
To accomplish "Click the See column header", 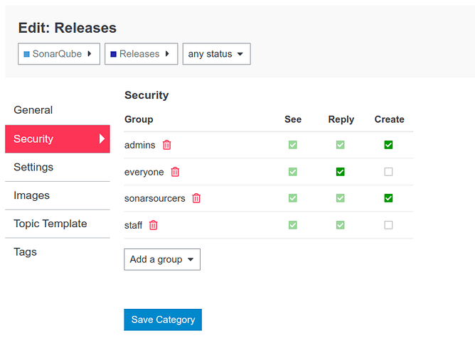I will click(293, 119).
